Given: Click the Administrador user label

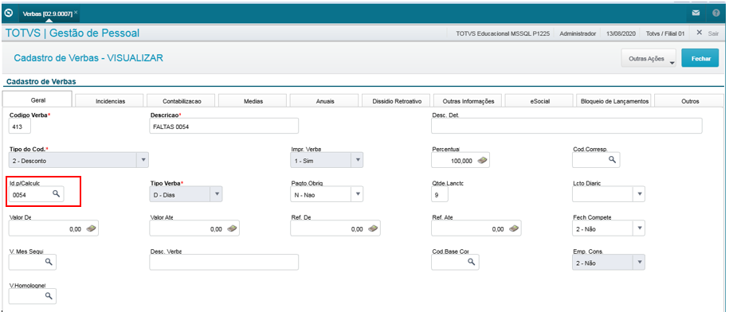Looking at the screenshot, I should 578,33.
